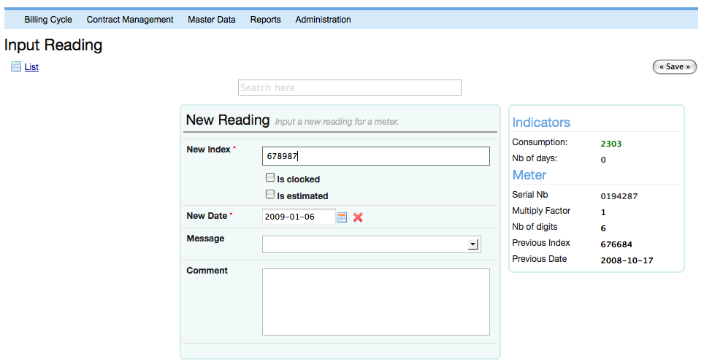Select the Consumption value 2303
Viewport: 704px width, 364px height.
pyautogui.click(x=611, y=144)
